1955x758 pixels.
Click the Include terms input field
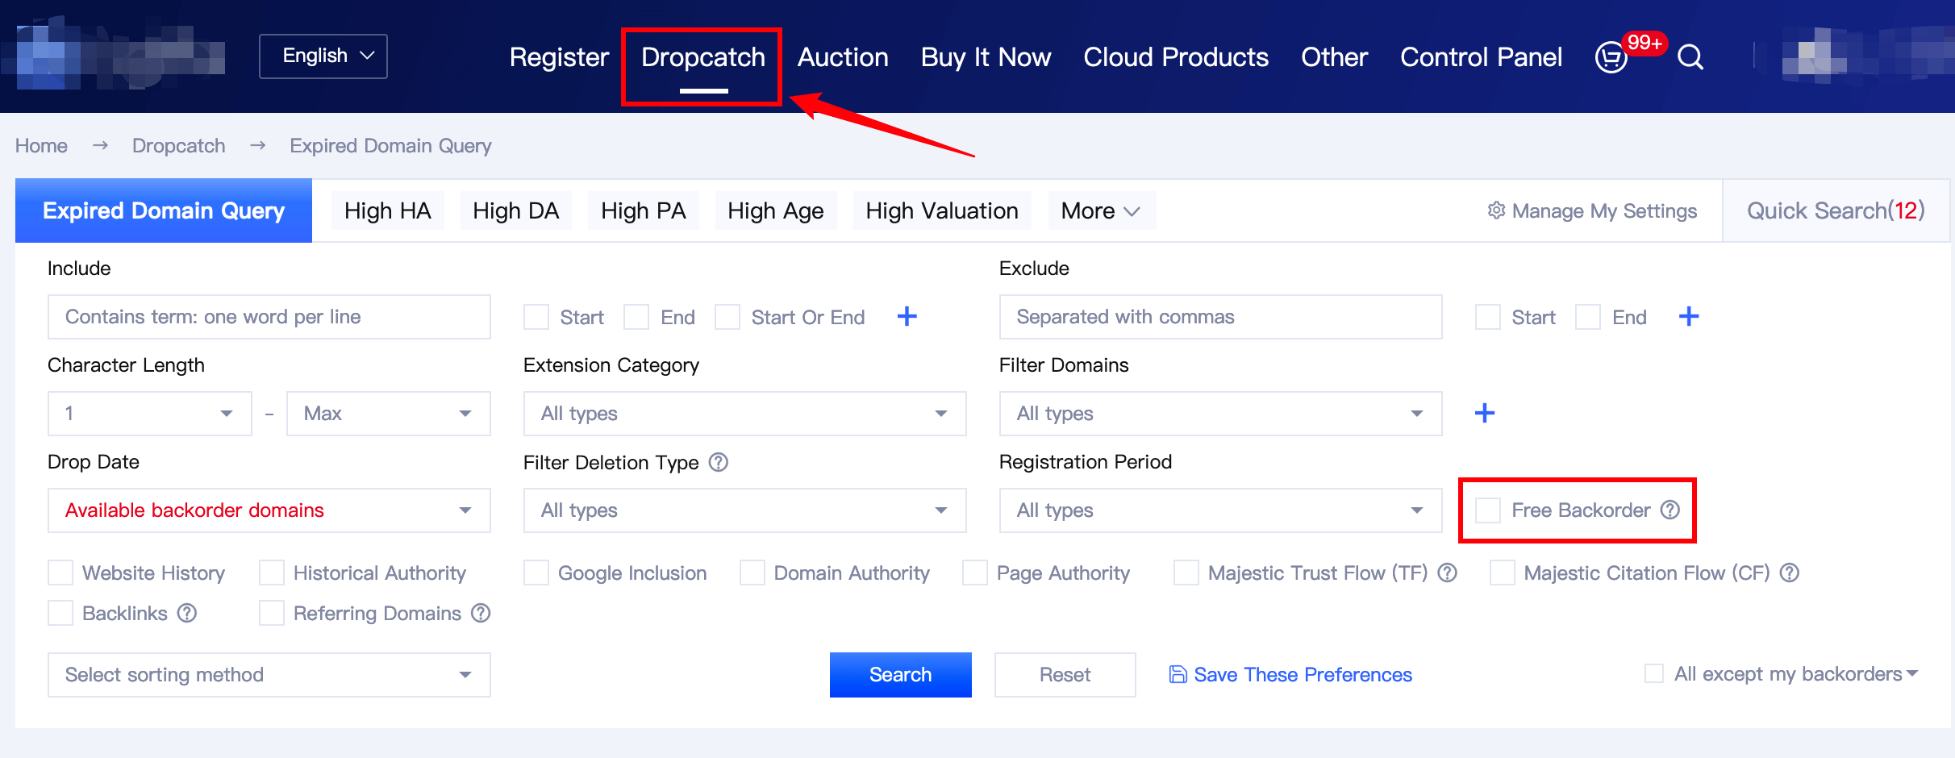click(x=269, y=317)
